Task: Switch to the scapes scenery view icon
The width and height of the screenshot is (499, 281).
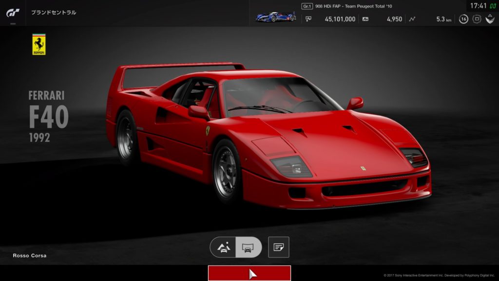Action: (223, 247)
